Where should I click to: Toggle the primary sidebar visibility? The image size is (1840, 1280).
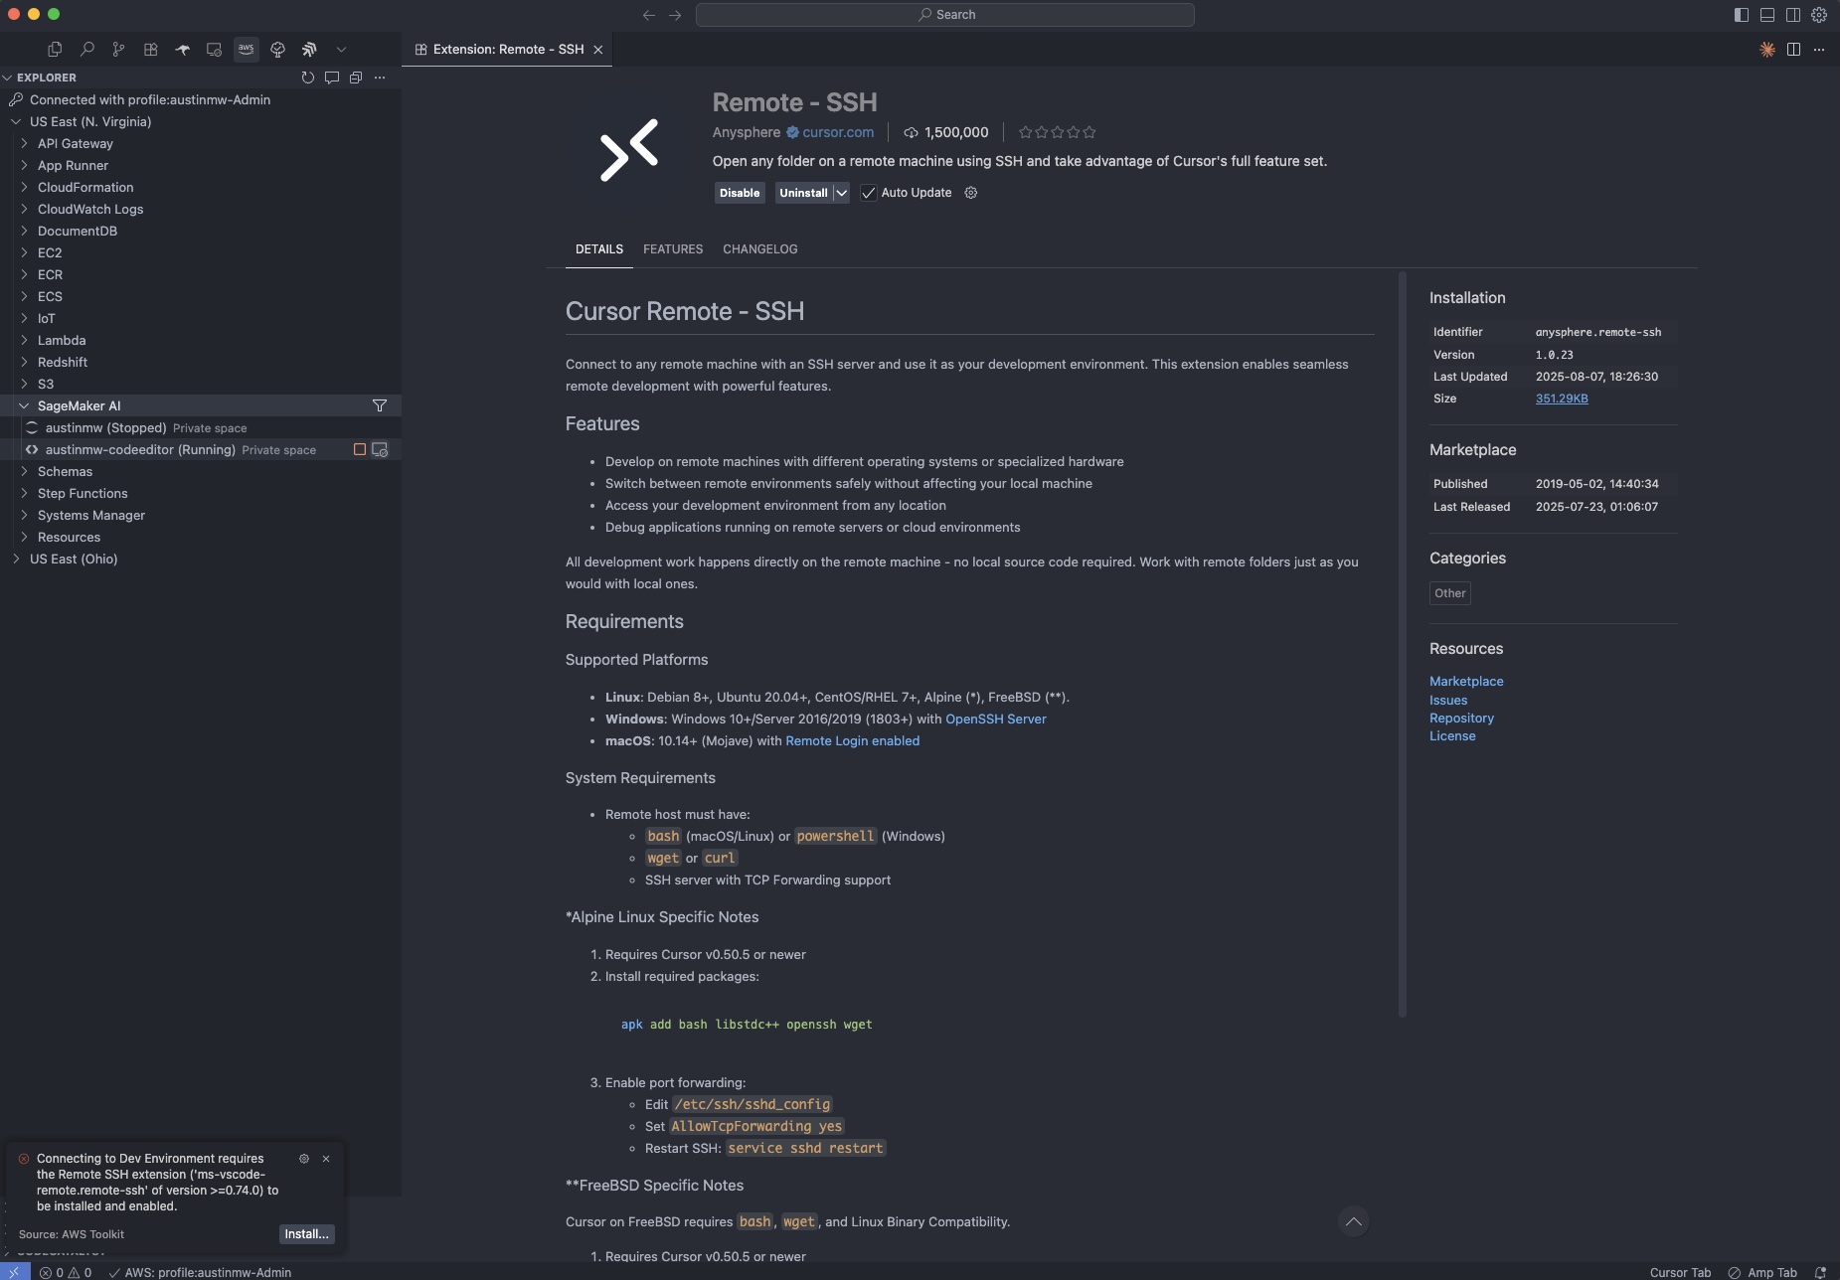click(x=1742, y=15)
